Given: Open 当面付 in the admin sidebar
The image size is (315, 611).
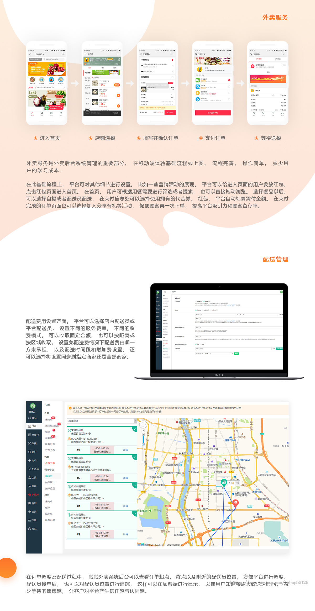Looking at the screenshot, I should pyautogui.click(x=34, y=435).
